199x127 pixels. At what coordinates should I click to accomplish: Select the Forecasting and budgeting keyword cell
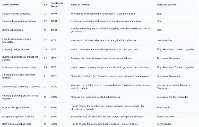pyautogui.click(x=16, y=14)
